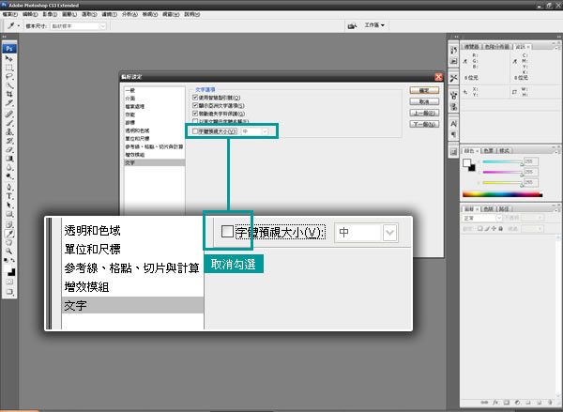Click the yellow value field showing 255
This screenshot has width=563, height=412.
point(531,182)
